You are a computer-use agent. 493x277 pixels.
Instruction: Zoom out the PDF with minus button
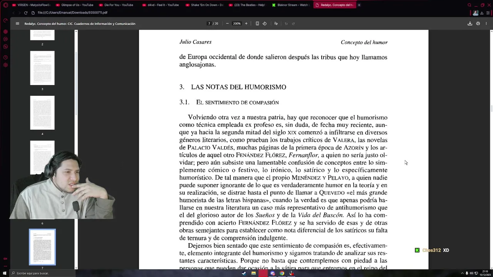coord(227,23)
